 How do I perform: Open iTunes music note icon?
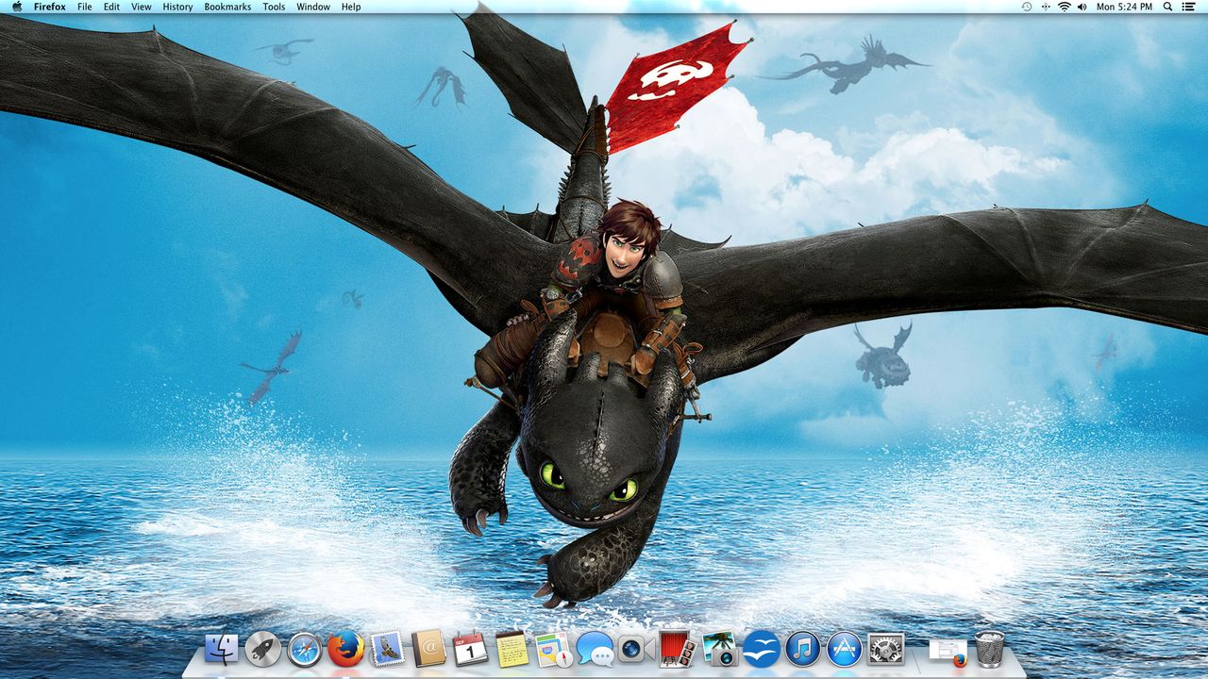coord(803,649)
